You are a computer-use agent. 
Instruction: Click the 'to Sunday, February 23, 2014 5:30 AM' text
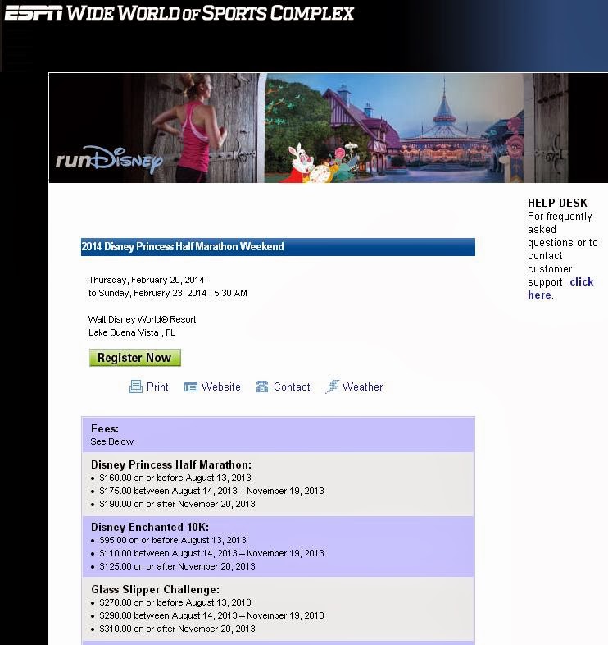click(x=168, y=293)
